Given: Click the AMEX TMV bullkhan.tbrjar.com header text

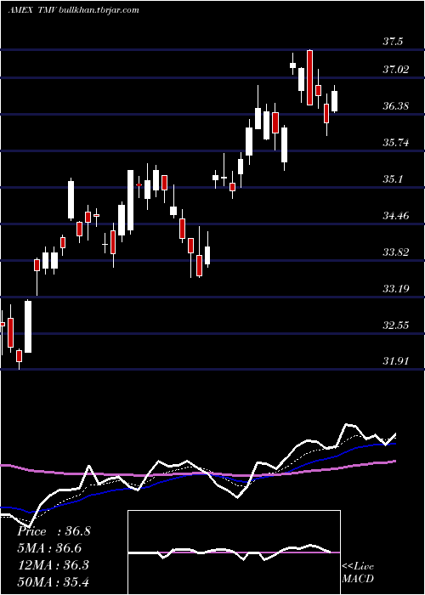Looking at the screenshot, I should (x=74, y=10).
